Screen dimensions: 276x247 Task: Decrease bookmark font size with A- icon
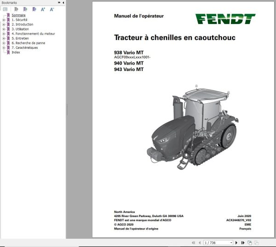pos(52,10)
